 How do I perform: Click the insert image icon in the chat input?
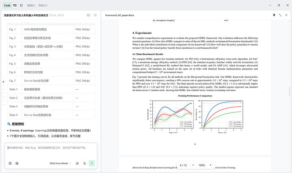pyautogui.click(x=17, y=163)
